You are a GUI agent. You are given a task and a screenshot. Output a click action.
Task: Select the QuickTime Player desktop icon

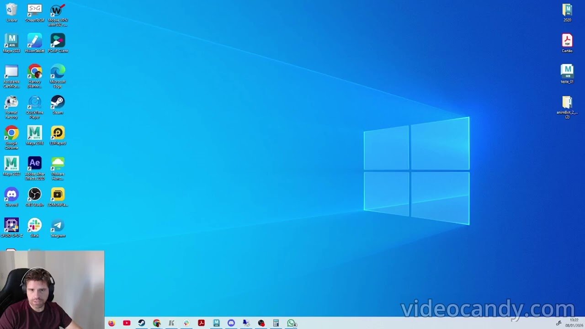tap(35, 107)
